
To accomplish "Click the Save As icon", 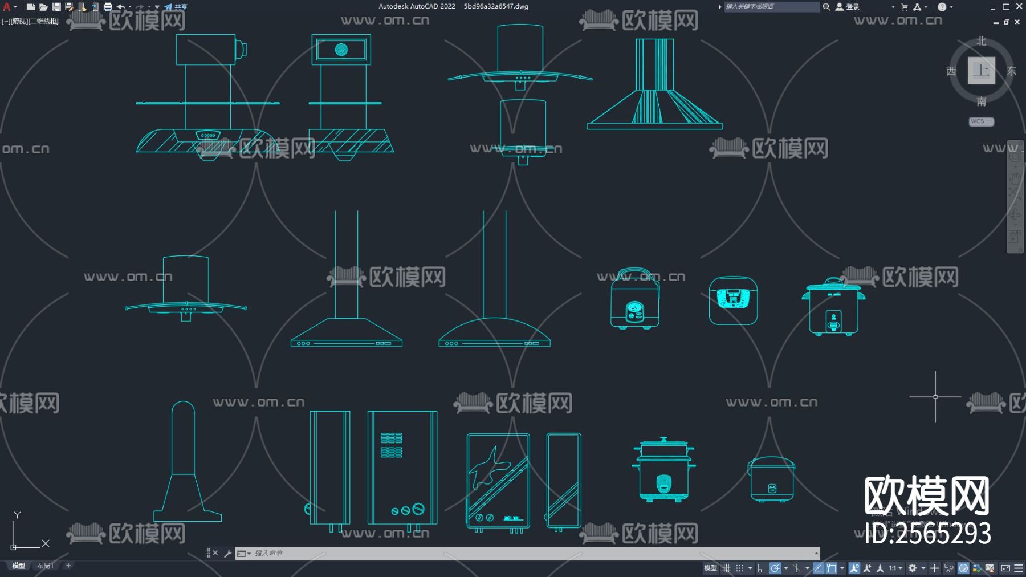I will click(x=70, y=7).
